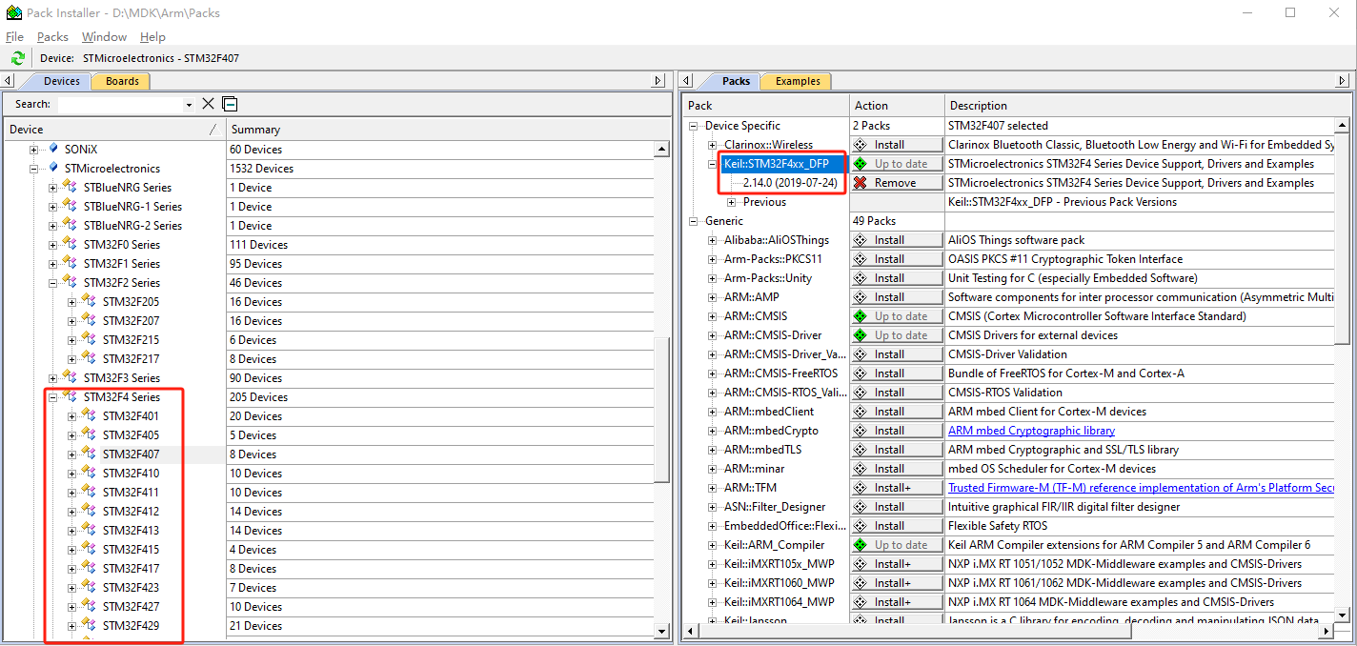1357x646 pixels.
Task: Click the green diamond icon of Keil::STM32F4xx_DFP
Action: [861, 164]
